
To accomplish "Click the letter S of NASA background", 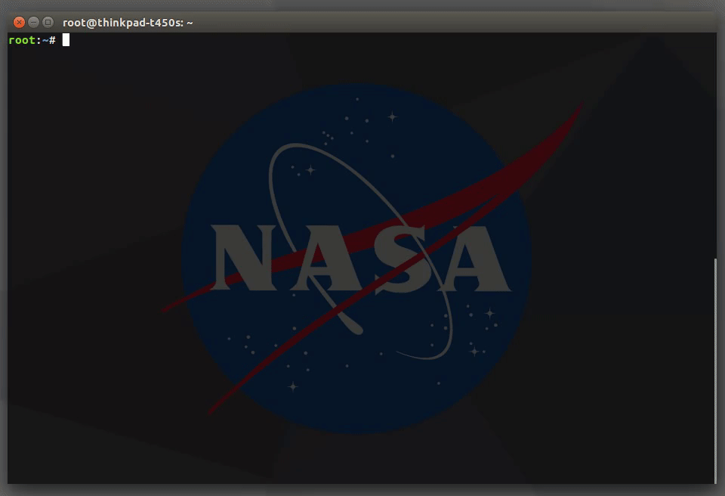I will 400,259.
